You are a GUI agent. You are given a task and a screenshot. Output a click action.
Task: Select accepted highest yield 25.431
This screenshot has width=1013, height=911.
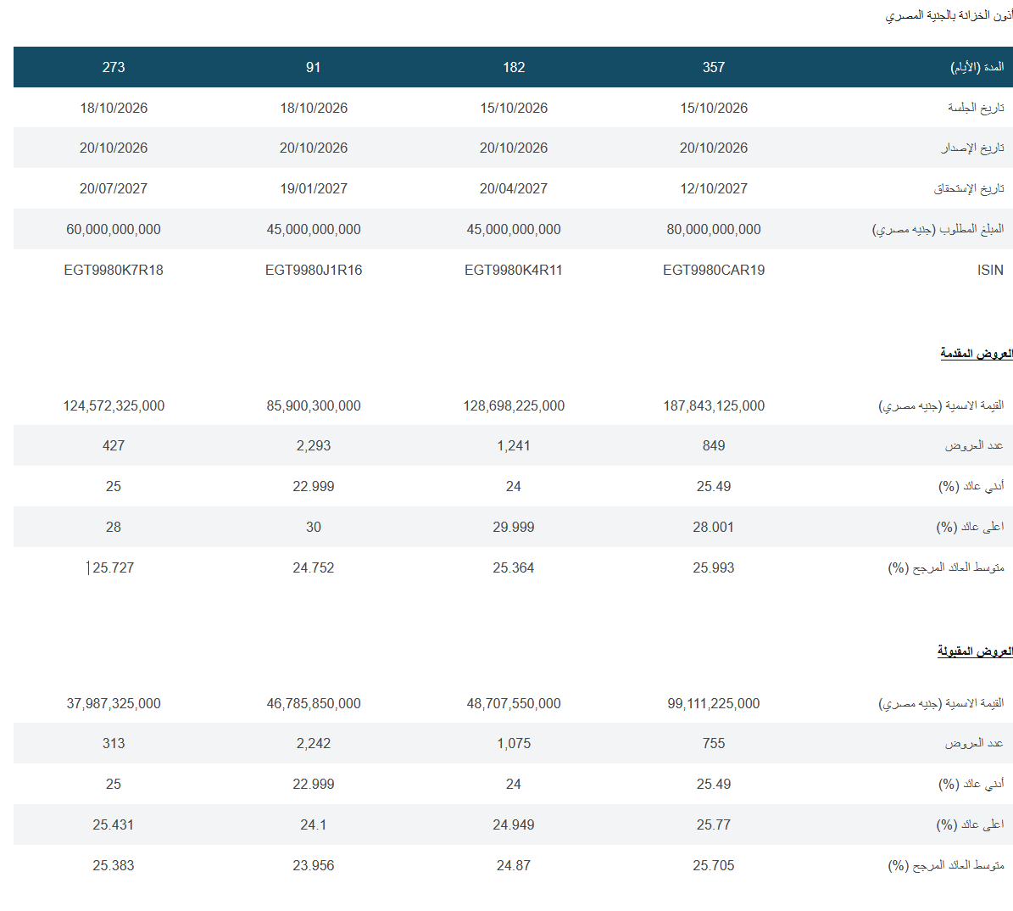114,825
